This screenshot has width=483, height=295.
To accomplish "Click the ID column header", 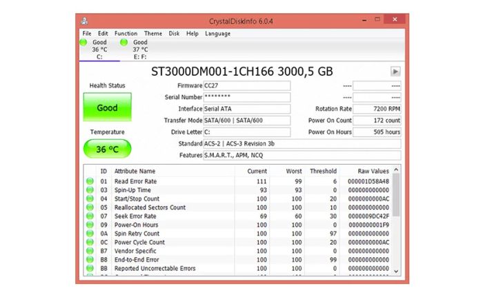I will [103, 171].
